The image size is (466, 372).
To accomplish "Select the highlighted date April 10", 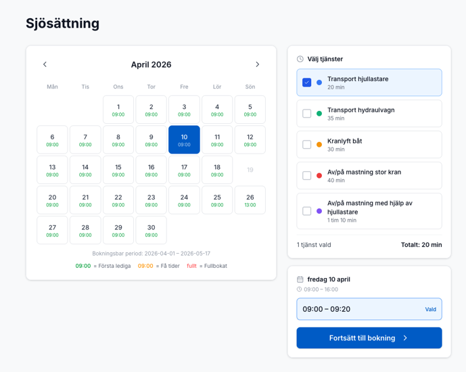I will [x=184, y=140].
